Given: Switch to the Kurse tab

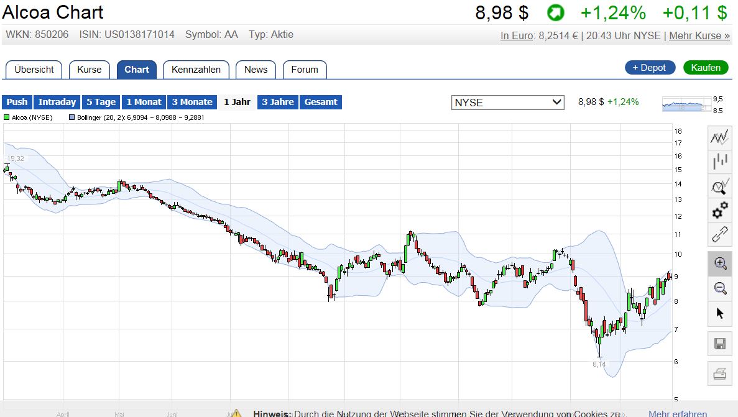Looking at the screenshot, I should click(90, 70).
